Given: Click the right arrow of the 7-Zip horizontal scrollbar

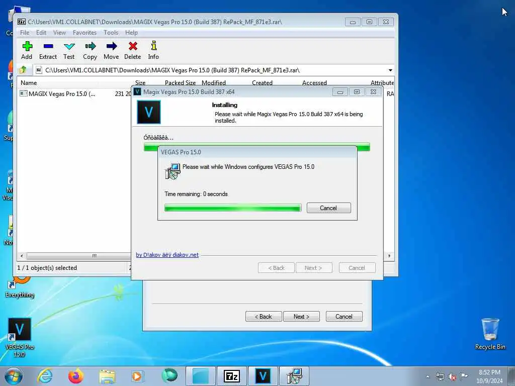Looking at the screenshot, I should (x=390, y=256).
